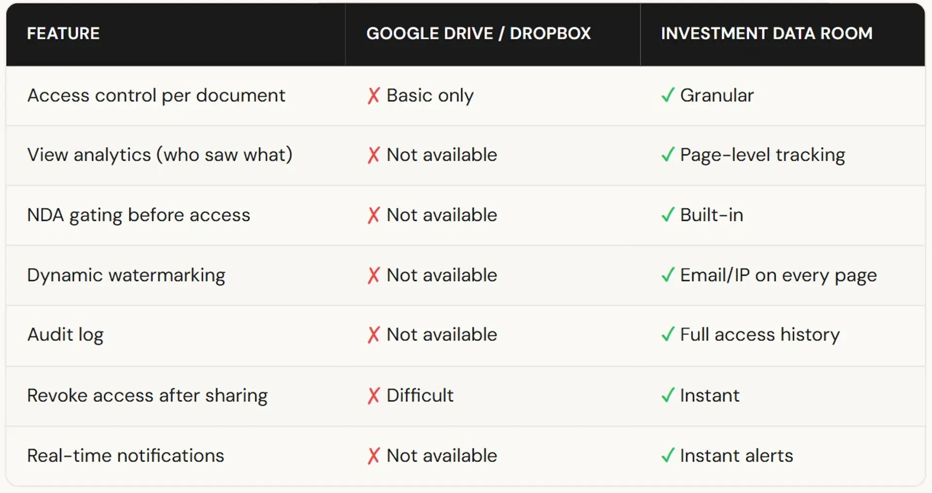Click the red X in the Audit log row
This screenshot has width=932, height=493.
(x=373, y=335)
